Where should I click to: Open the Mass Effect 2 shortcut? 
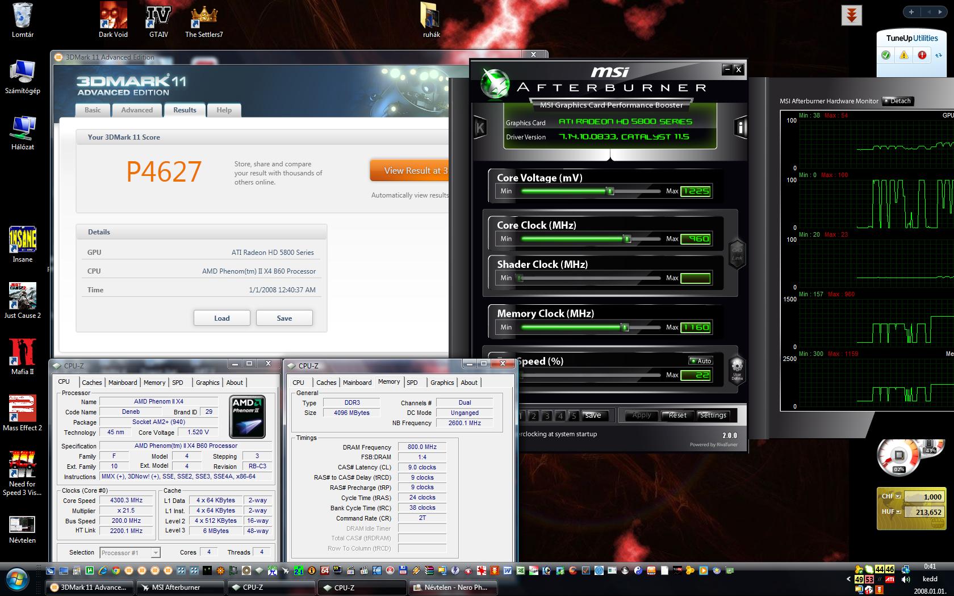pyautogui.click(x=23, y=413)
